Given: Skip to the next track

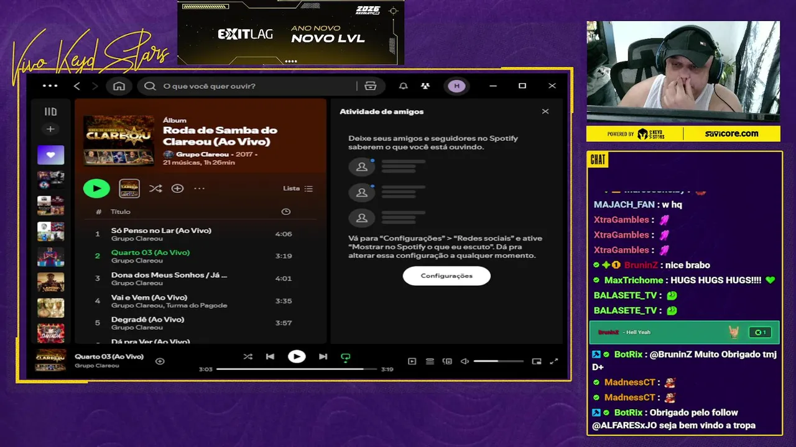Looking at the screenshot, I should tap(323, 356).
